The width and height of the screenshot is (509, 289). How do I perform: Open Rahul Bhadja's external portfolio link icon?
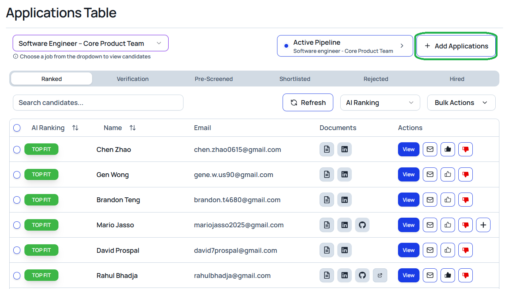pos(380,275)
